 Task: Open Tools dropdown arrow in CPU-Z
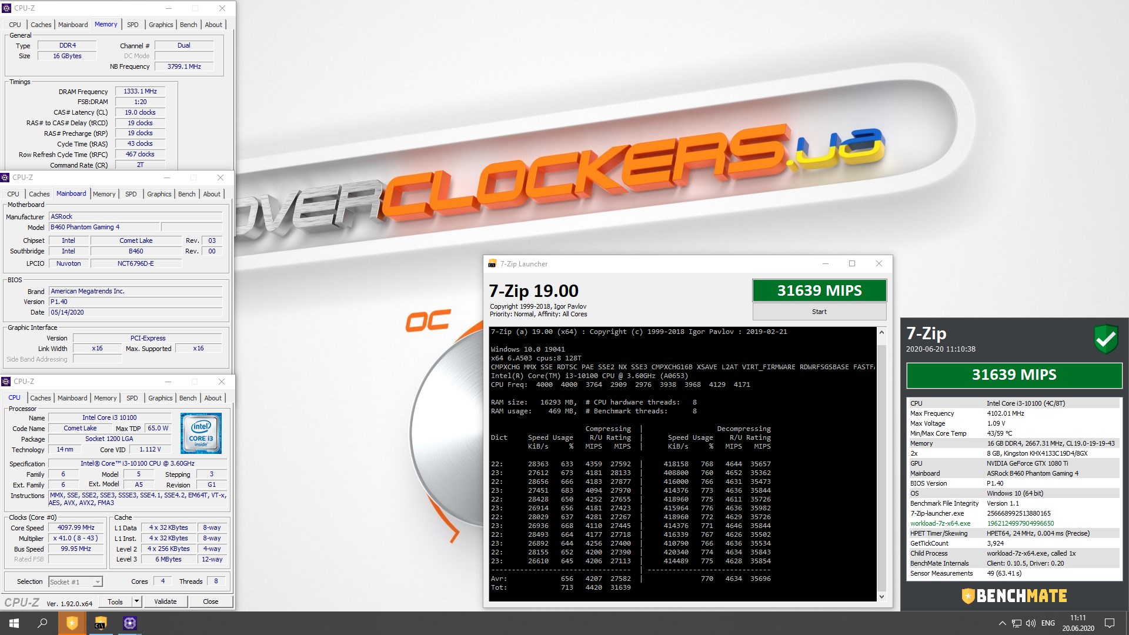point(136,601)
